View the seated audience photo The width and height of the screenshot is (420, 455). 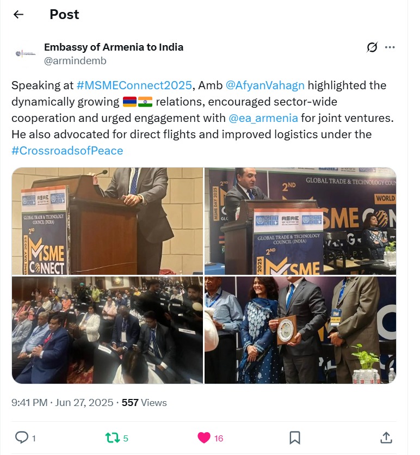click(107, 330)
